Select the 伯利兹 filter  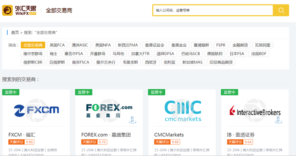point(169,62)
